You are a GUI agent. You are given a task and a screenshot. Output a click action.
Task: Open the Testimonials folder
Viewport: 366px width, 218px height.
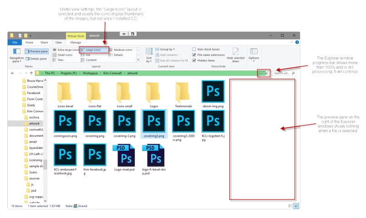pos(183,95)
